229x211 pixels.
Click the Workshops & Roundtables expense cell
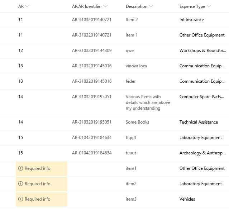click(203, 51)
